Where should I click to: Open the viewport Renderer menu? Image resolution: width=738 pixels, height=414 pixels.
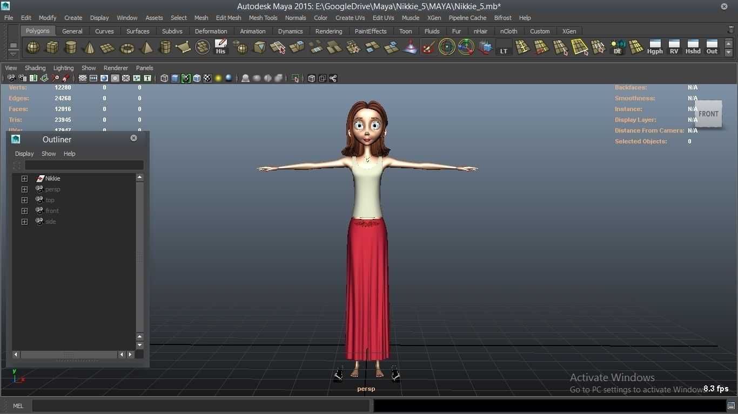coord(116,68)
